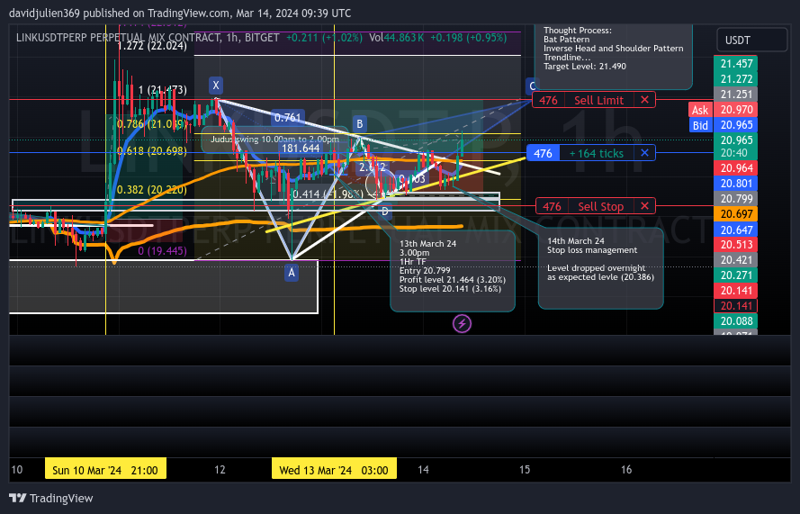Image resolution: width=800 pixels, height=514 pixels.
Task: Select the '14th March 24 Stop loss management' note
Action: click(600, 268)
